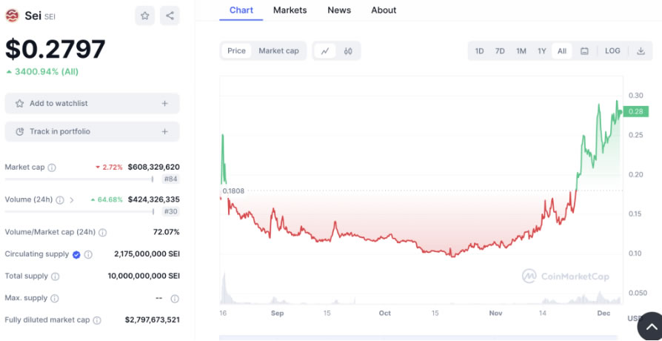Viewport: 662px width, 341px height.
Task: Switch to line chart view icon
Action: pos(325,51)
